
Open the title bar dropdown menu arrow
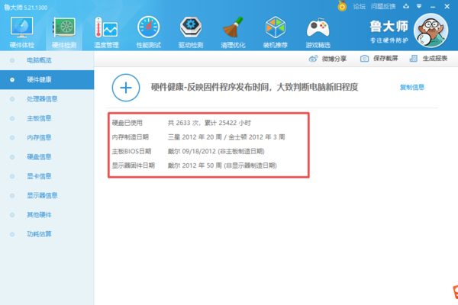coord(419,6)
